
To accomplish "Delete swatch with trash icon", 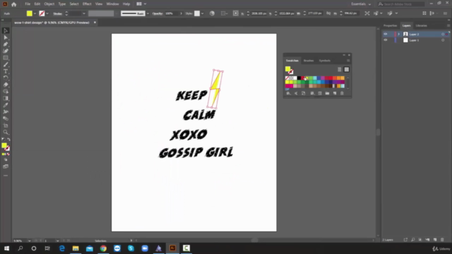I will (x=342, y=93).
